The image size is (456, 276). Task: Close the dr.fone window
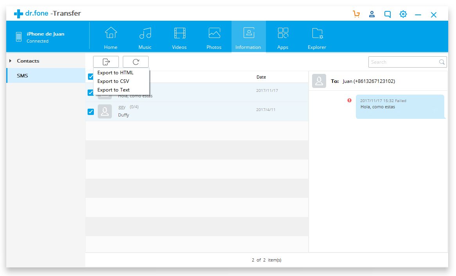434,15
